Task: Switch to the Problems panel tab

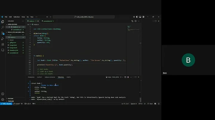Action: [31, 77]
